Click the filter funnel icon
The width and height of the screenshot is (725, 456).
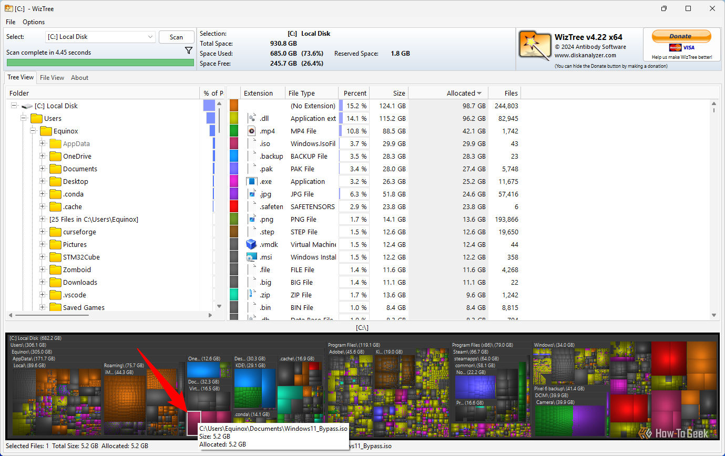coord(189,51)
